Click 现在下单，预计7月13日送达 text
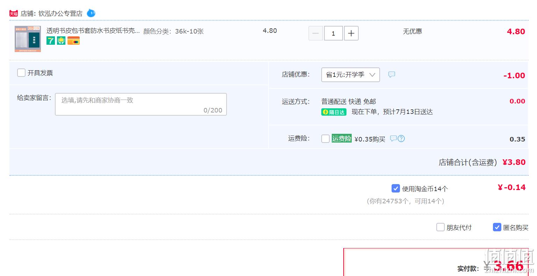 [x=392, y=112]
